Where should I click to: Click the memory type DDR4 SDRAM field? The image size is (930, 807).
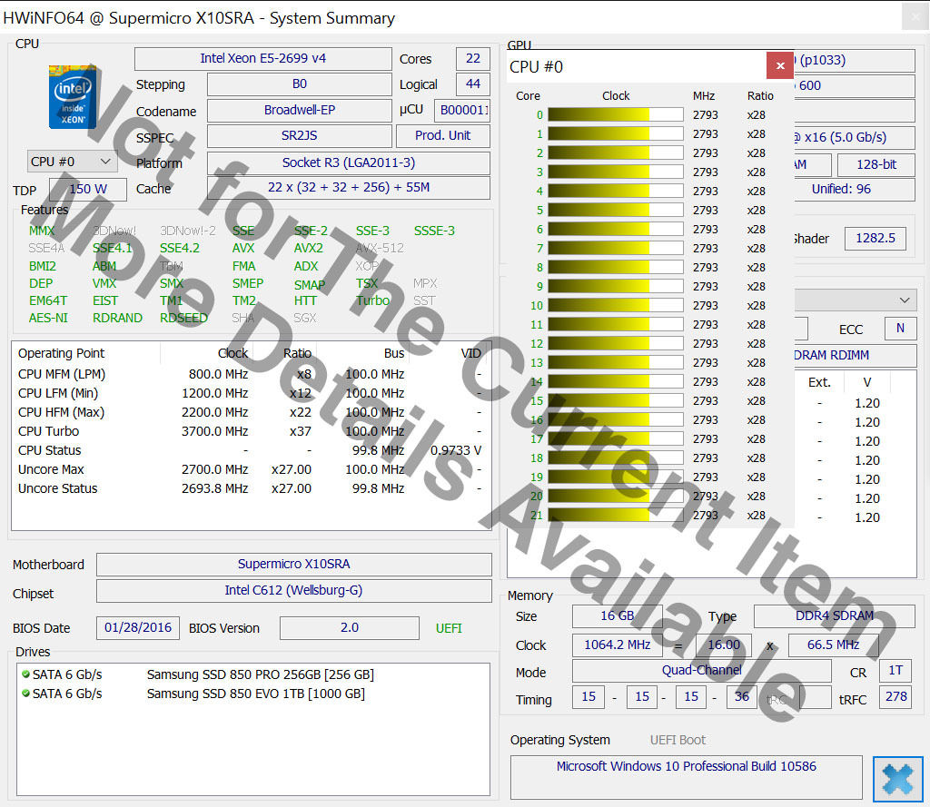pos(834,616)
